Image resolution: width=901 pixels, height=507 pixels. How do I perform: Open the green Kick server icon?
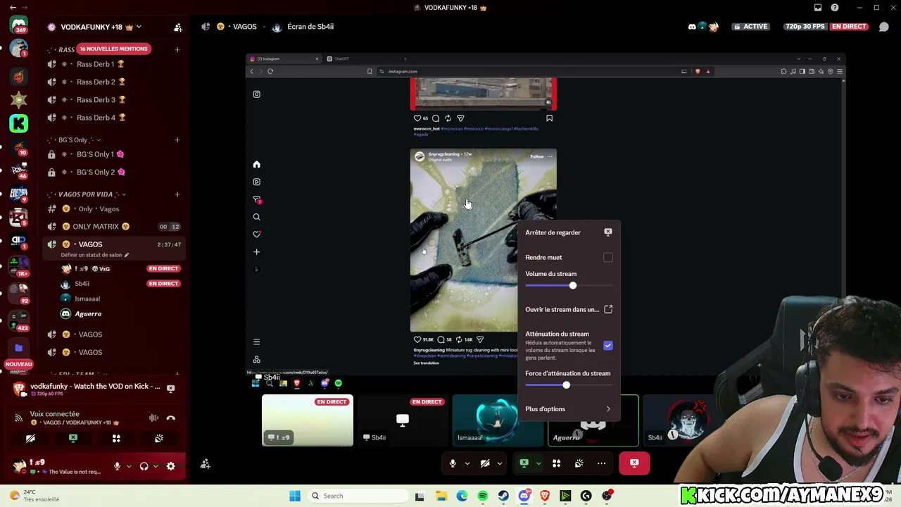tap(19, 123)
